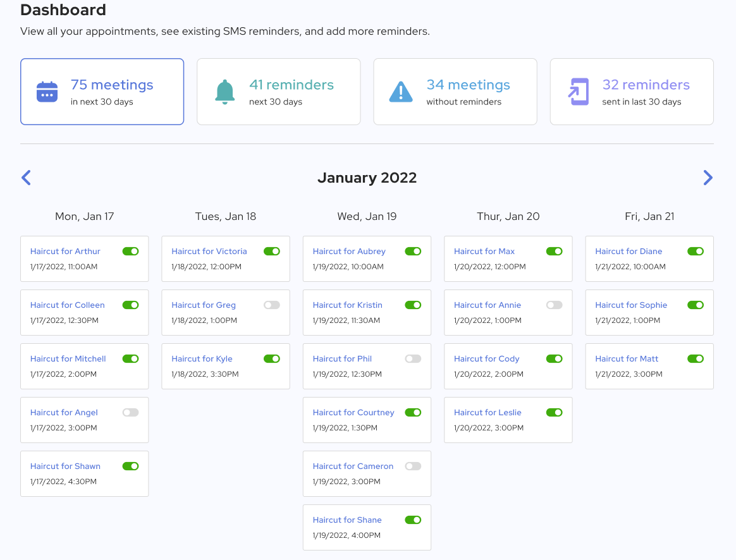Turn off reminder for Haircut for Diane

pos(696,252)
